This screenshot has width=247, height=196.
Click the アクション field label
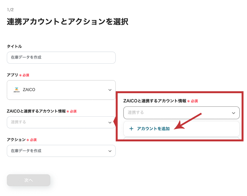16,140
